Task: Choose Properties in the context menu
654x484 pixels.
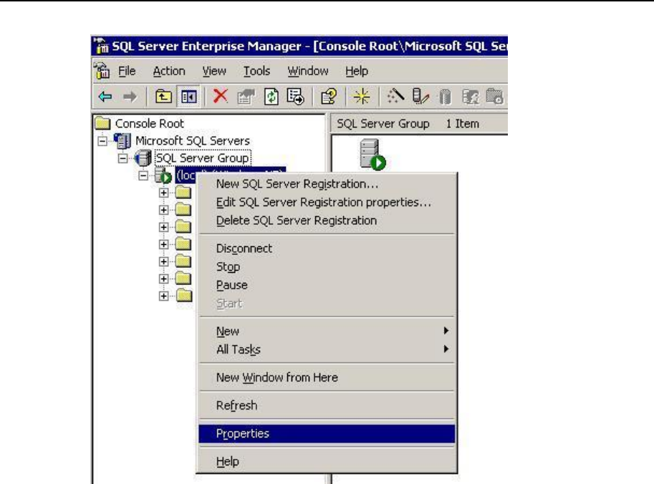Action: point(327,434)
